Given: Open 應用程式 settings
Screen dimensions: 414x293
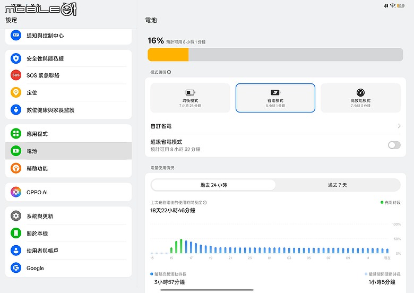Looking at the screenshot, I should pyautogui.click(x=68, y=134).
